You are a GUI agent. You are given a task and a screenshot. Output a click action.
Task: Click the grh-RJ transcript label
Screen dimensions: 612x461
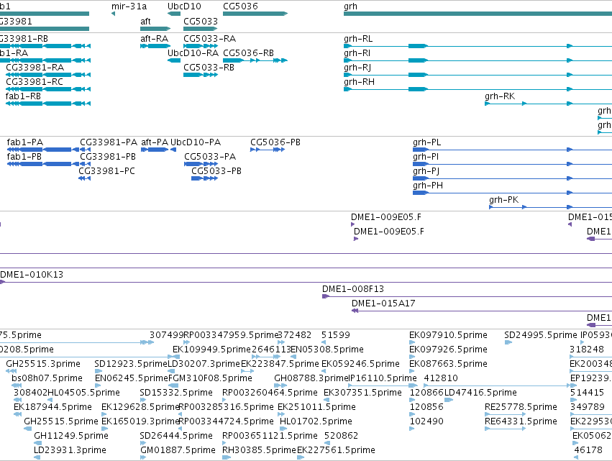(357, 68)
